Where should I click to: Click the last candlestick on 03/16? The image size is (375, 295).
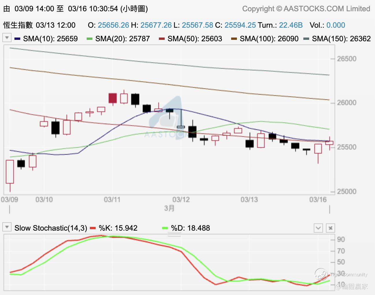click(329, 143)
